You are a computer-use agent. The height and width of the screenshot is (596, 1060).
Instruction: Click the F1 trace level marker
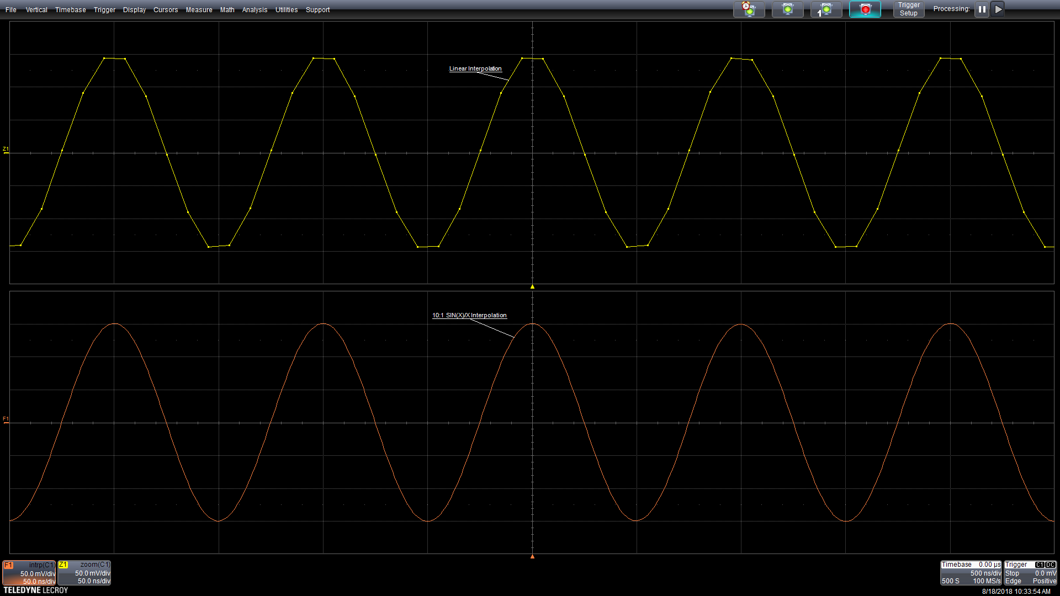click(6, 419)
